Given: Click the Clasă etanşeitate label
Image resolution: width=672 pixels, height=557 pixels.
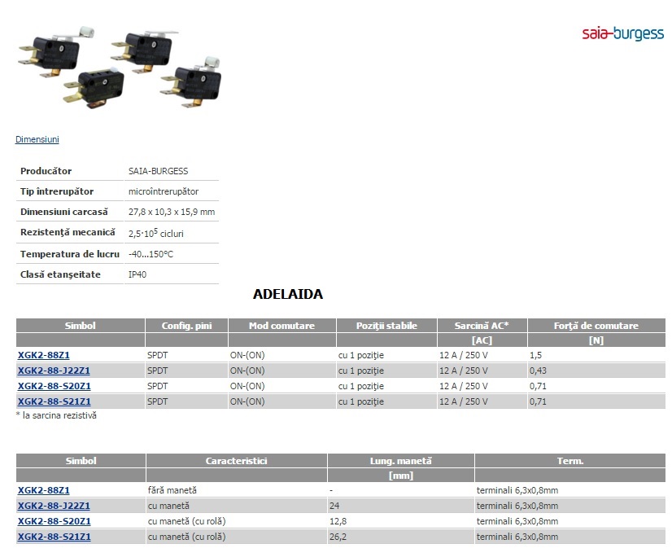Looking at the screenshot, I should point(60,274).
